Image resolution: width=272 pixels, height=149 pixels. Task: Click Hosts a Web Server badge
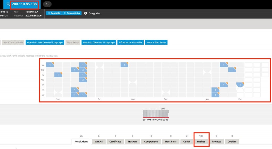(x=156, y=42)
